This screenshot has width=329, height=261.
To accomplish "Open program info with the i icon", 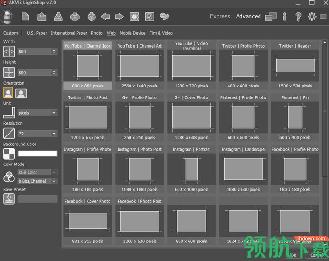I will click(x=285, y=17).
